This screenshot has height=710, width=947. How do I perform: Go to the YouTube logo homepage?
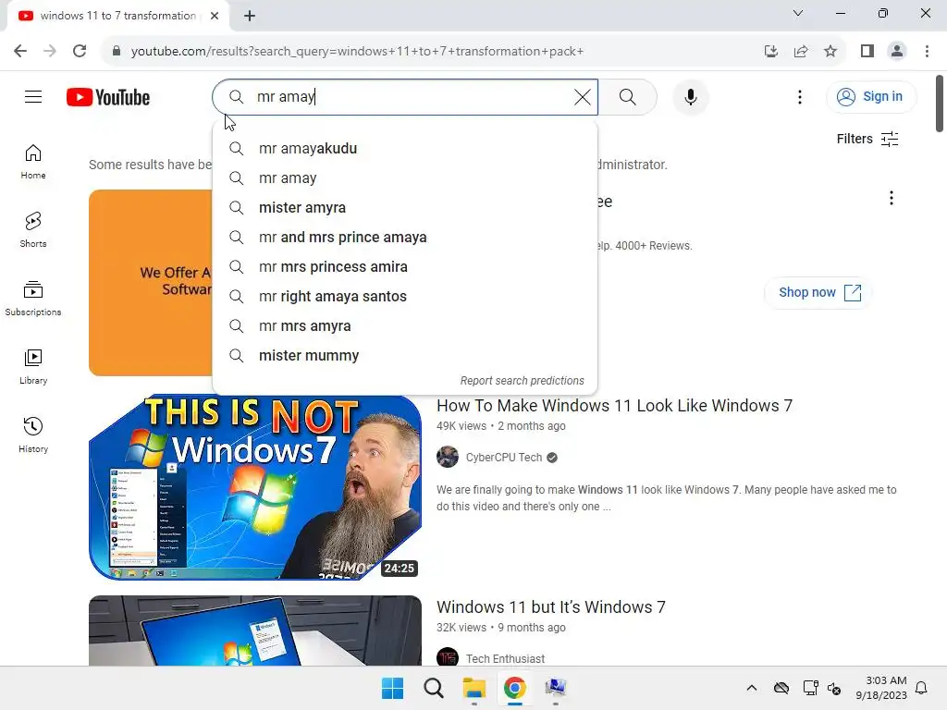108,97
